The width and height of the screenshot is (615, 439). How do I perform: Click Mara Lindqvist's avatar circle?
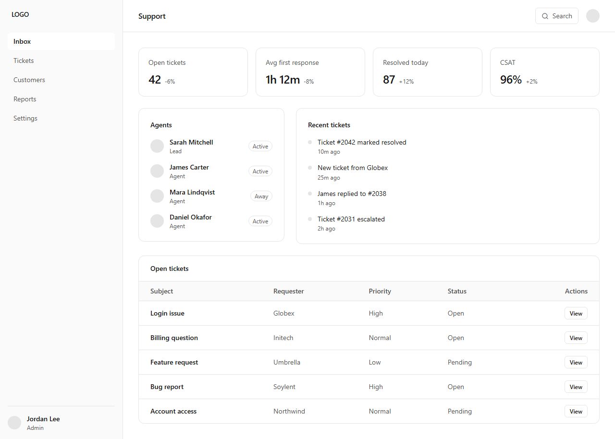pos(157,196)
